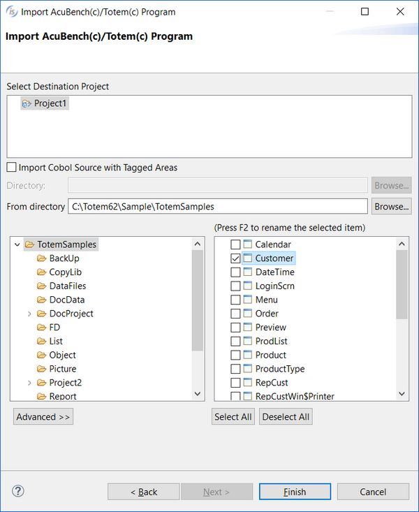Click the FD folder icon
This screenshot has height=512, width=419.
point(41,327)
